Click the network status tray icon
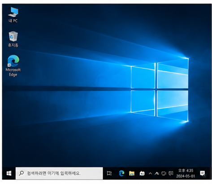 [157, 173]
